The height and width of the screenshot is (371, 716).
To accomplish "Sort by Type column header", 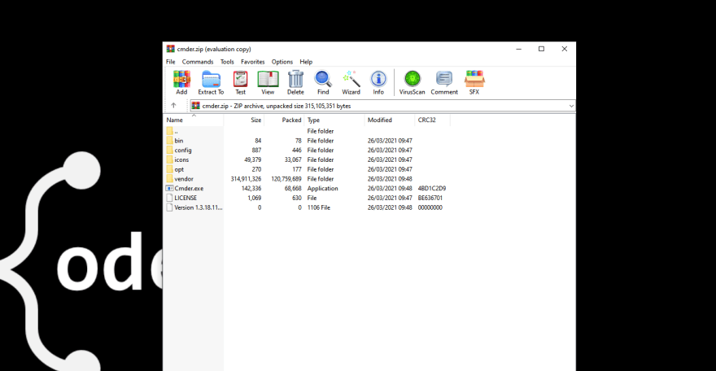I will [x=334, y=120].
